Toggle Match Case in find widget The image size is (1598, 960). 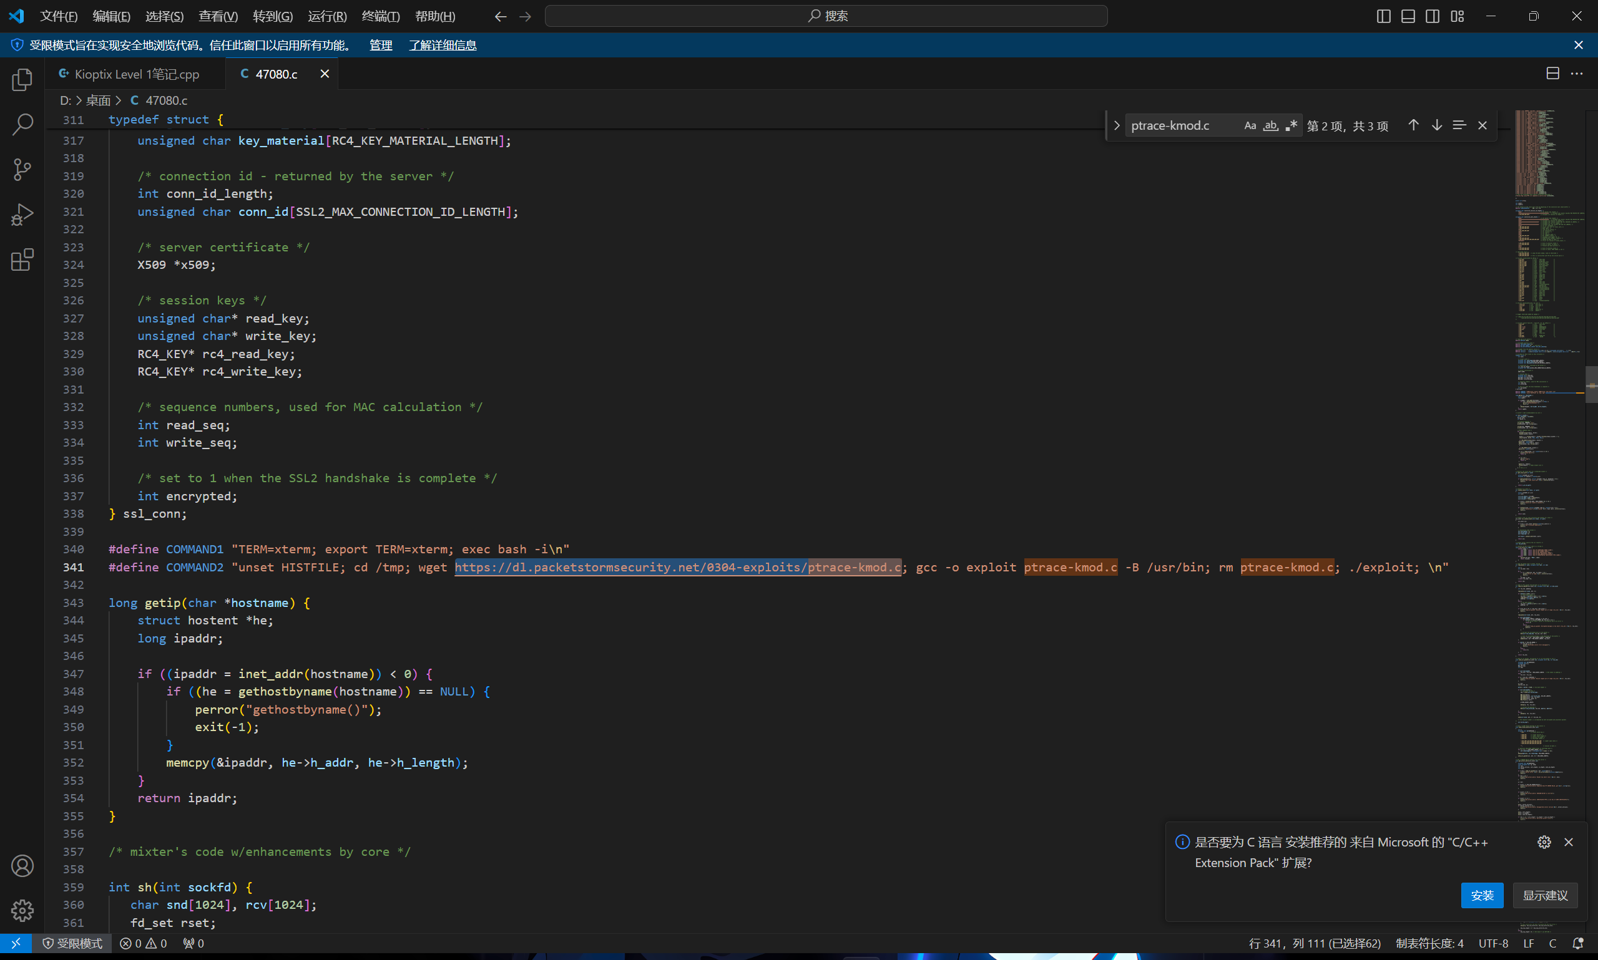[x=1250, y=125]
